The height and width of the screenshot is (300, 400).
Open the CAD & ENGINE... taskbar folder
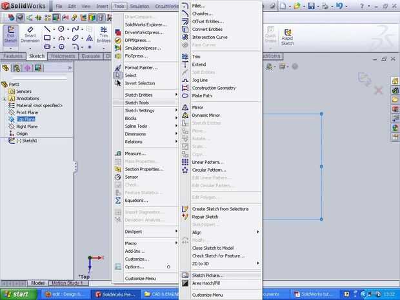click(x=161, y=294)
